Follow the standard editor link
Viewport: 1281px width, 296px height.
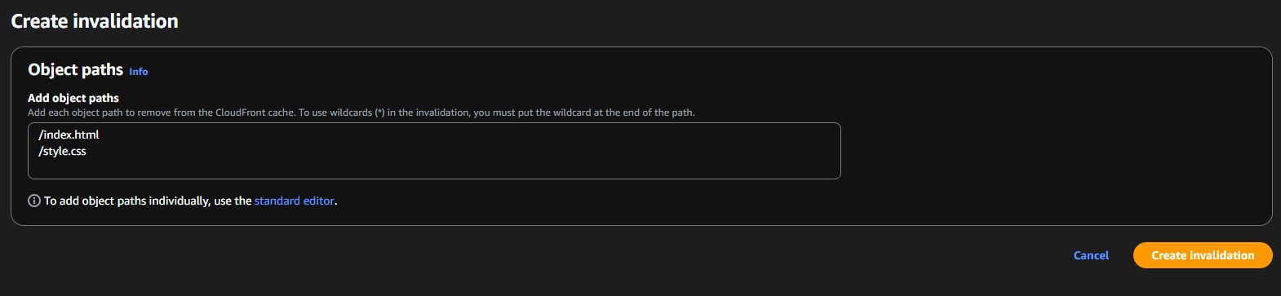[x=295, y=201]
